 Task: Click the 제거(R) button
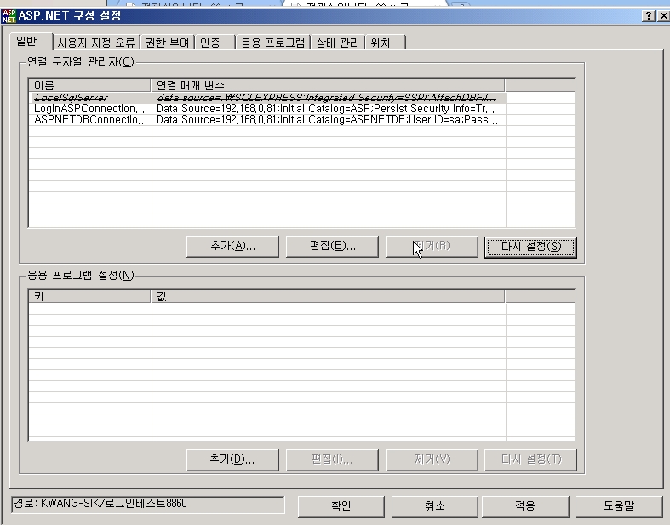(432, 247)
